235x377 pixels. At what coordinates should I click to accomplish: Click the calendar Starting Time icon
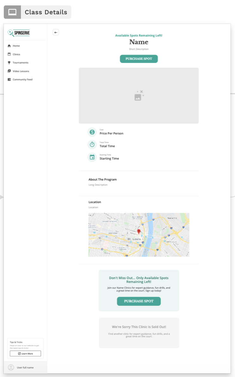pyautogui.click(x=92, y=157)
